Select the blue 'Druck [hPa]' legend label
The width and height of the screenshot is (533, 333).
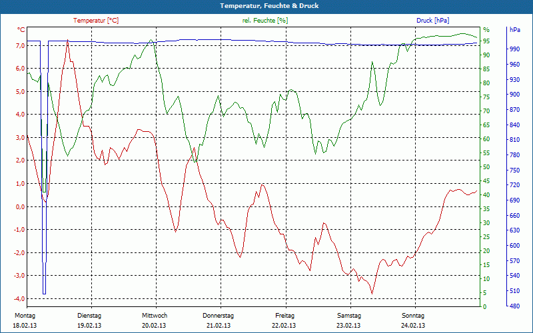pyautogui.click(x=432, y=21)
